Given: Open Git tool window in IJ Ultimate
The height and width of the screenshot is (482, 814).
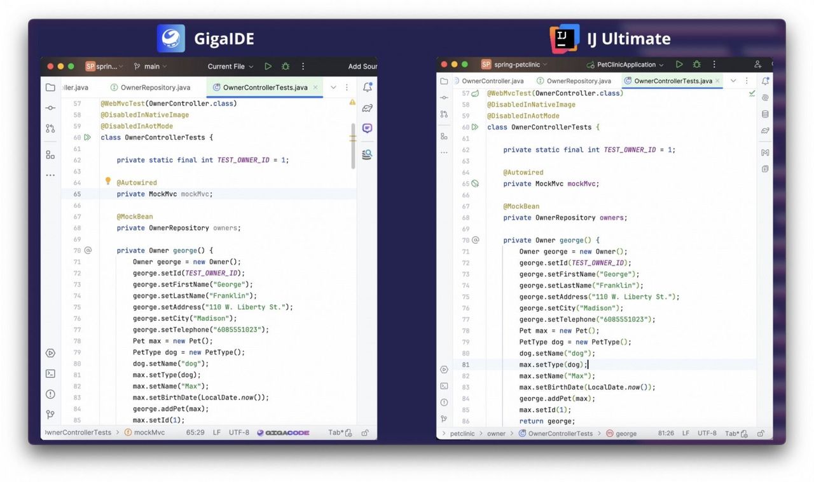Looking at the screenshot, I should tap(445, 419).
